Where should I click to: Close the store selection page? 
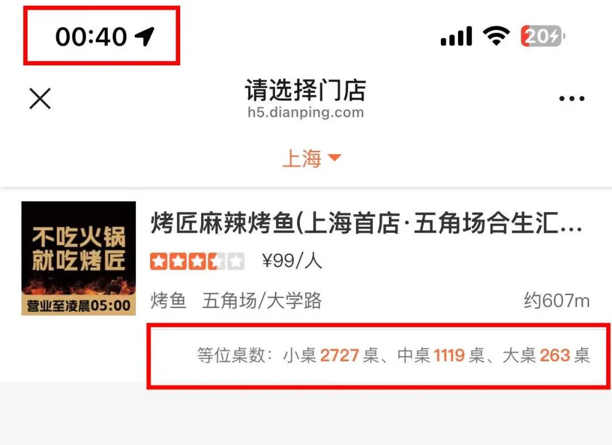[40, 99]
